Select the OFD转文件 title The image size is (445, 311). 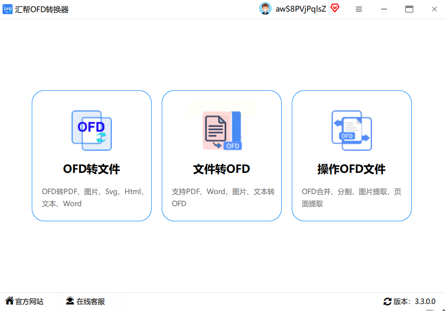click(x=91, y=169)
